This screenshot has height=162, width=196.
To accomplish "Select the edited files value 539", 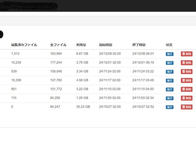I will pyautogui.click(x=14, y=71).
